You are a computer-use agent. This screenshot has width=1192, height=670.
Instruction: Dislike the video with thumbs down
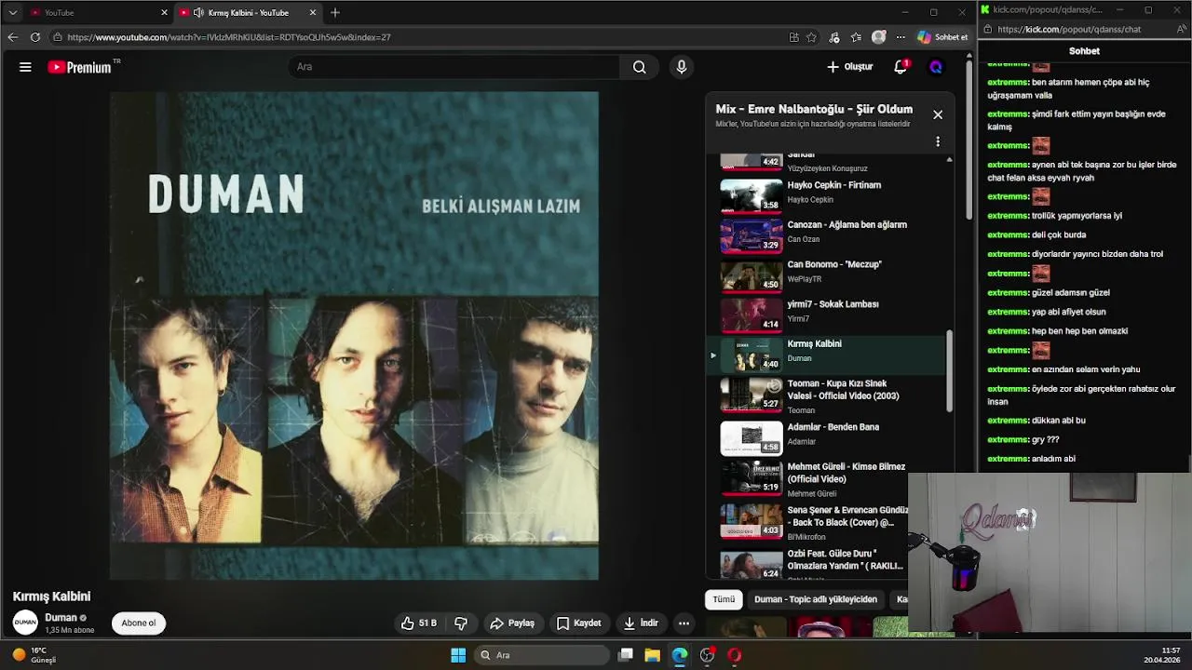tap(461, 623)
